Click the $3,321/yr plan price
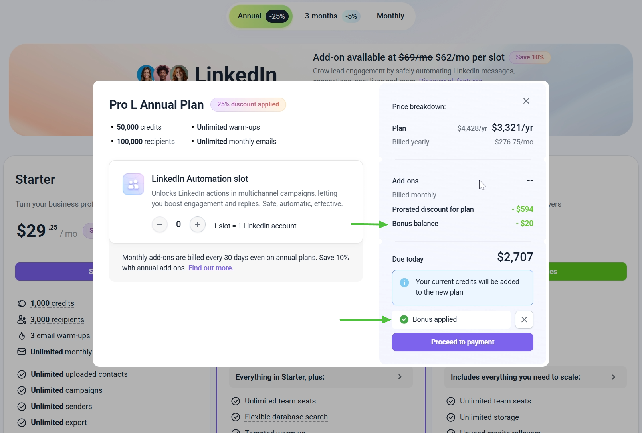 (x=513, y=128)
